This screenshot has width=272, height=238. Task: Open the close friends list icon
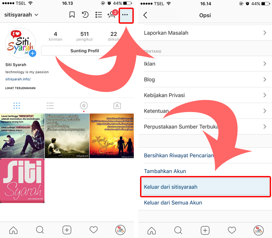[x=99, y=15]
